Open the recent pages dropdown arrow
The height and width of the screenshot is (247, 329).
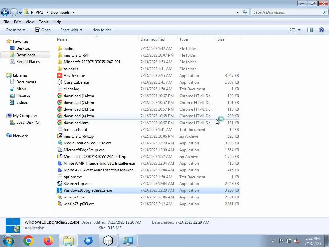[x=20, y=13]
